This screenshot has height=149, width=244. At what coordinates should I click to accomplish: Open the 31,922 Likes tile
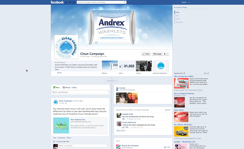127,66
